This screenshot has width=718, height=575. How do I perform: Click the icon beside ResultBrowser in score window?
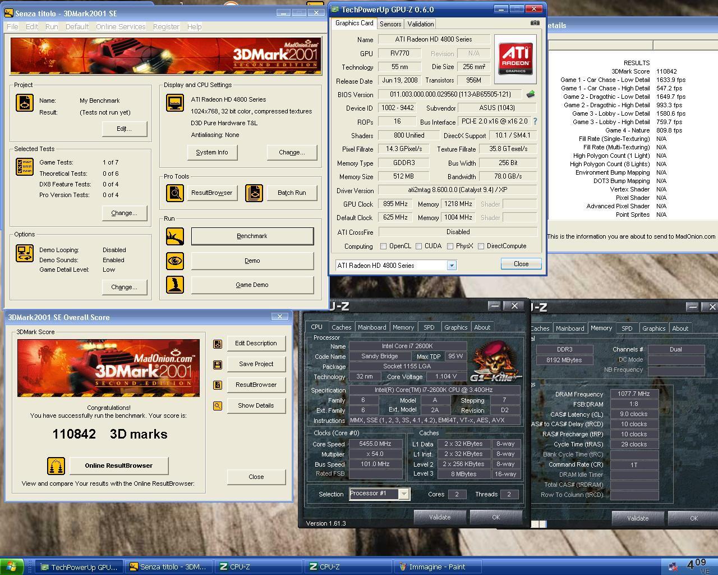pos(218,385)
